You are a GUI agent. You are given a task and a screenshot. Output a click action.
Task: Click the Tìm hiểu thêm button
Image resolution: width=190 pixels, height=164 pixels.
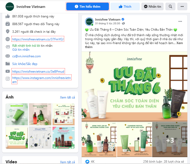click(87, 7)
